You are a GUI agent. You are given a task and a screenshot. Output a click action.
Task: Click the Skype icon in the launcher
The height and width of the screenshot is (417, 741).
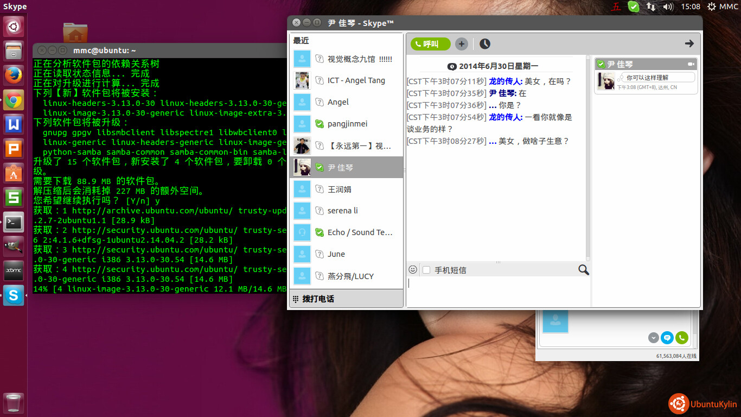(14, 295)
